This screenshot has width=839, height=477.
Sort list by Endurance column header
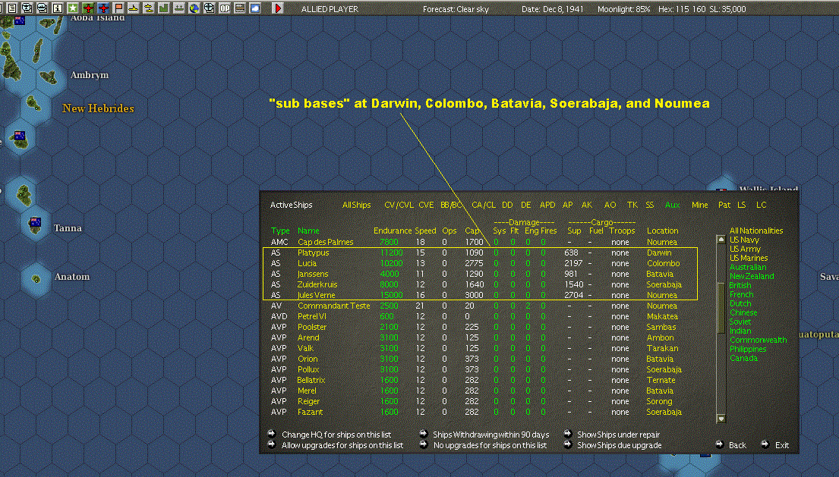click(393, 231)
